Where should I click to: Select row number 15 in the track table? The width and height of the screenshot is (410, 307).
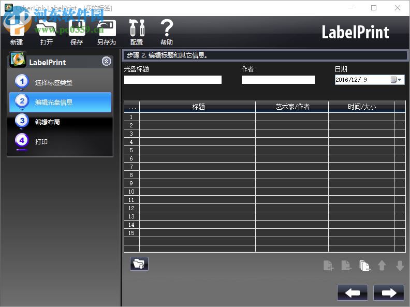click(131, 233)
